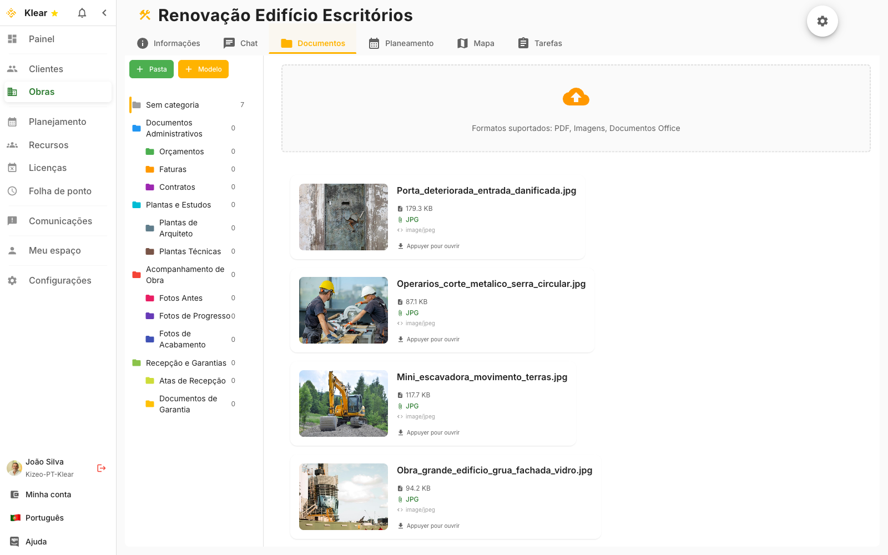The width and height of the screenshot is (888, 555).
Task: Click the logout icon next to João Silva
Action: 101,468
